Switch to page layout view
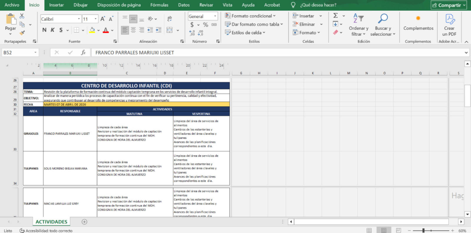471x233 pixels. coord(384,230)
